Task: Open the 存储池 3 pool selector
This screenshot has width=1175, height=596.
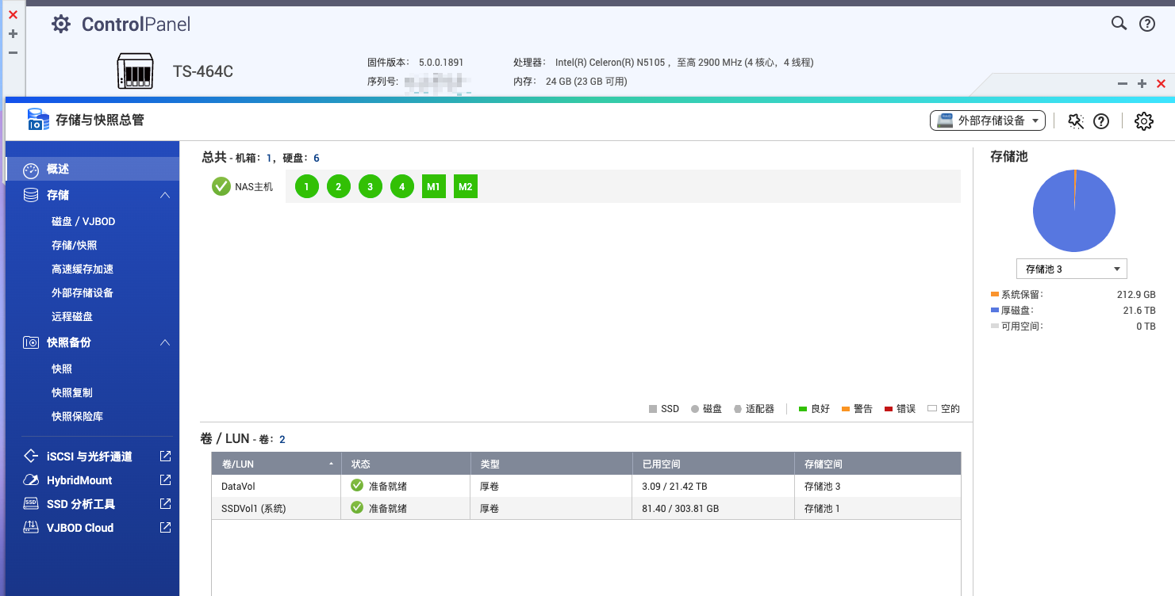Action: tap(1072, 269)
